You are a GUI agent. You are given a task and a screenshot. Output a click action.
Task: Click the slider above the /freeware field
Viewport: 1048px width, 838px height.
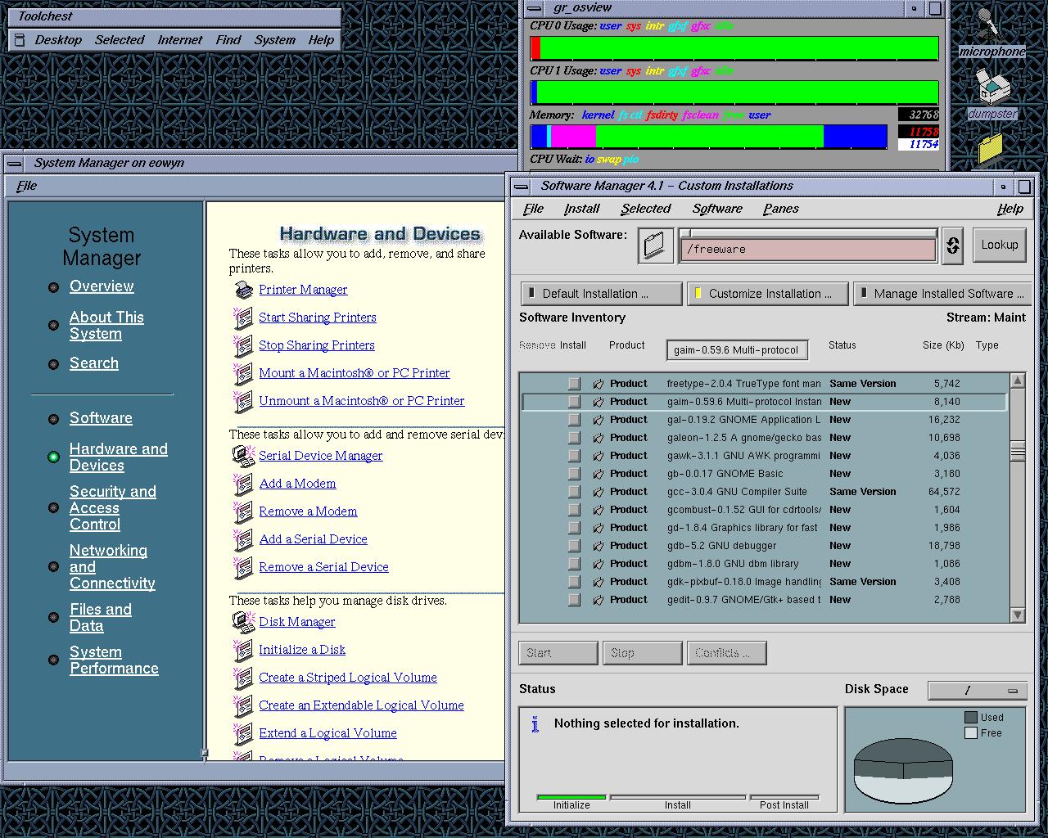click(x=807, y=232)
